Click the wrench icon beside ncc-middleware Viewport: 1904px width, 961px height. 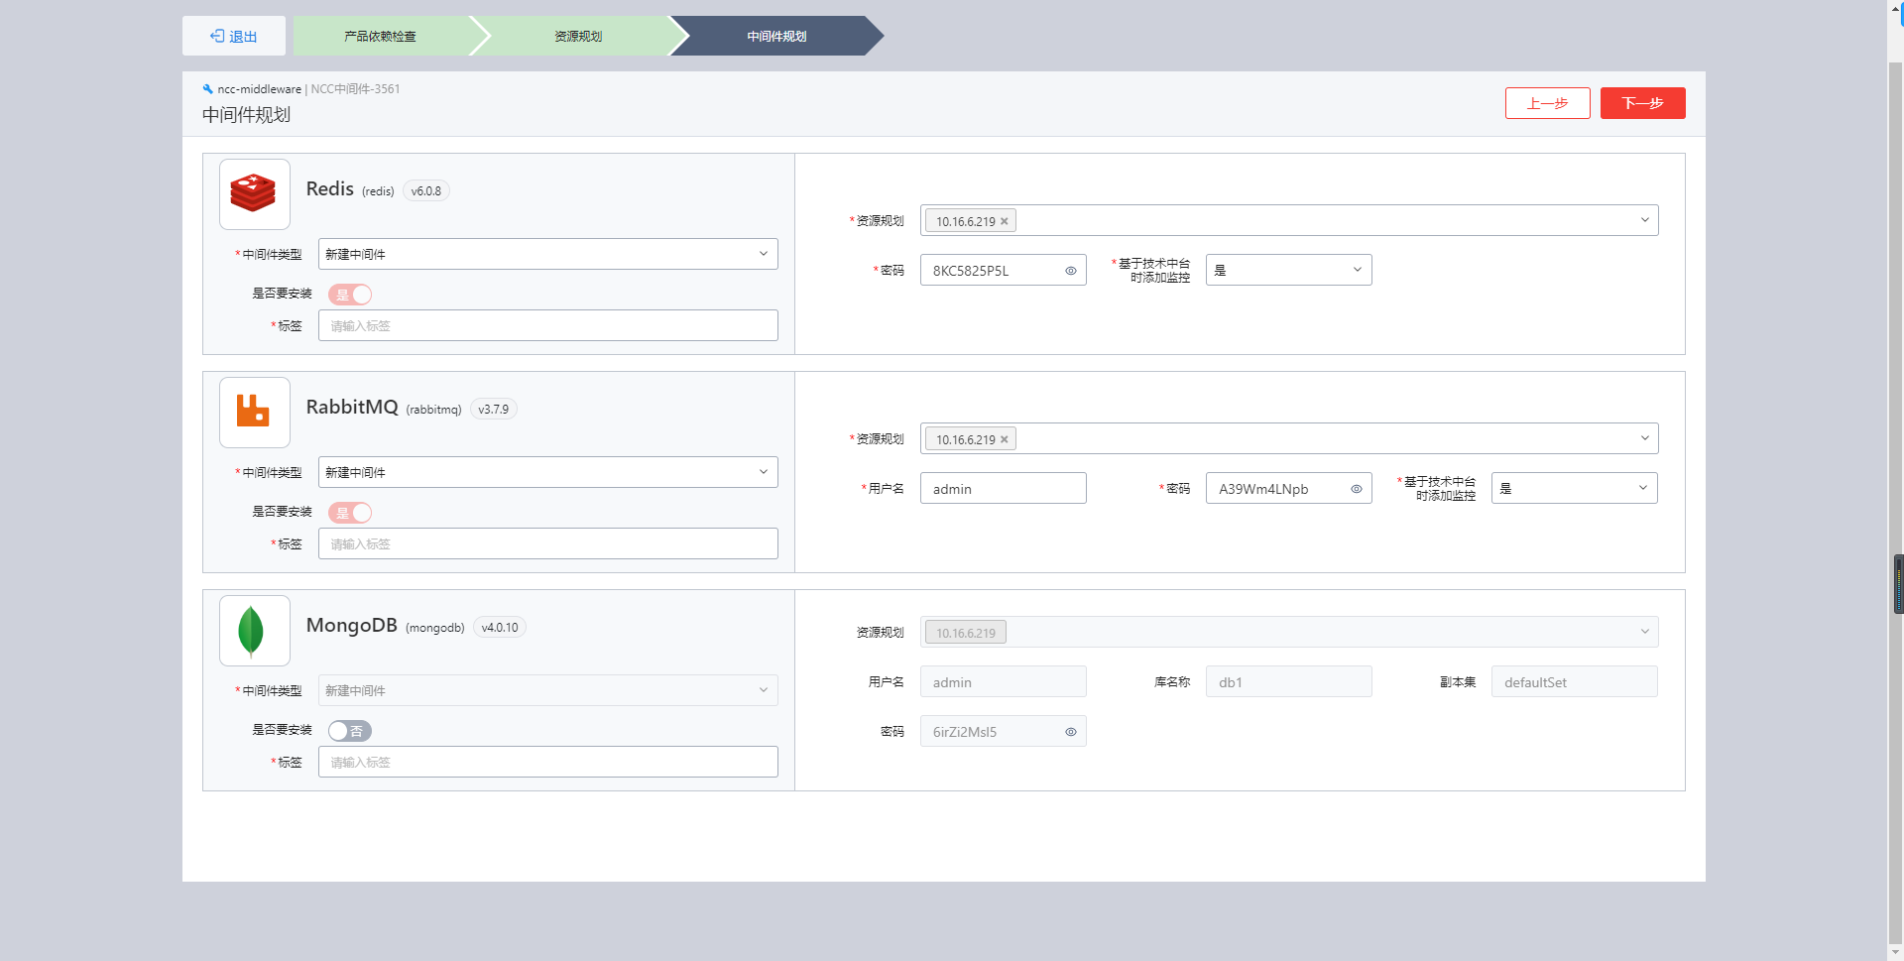point(208,88)
